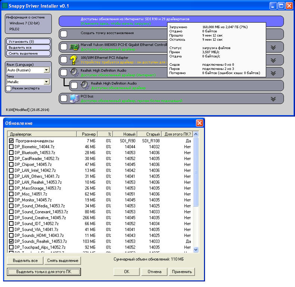Viewport: 295px width, 287px height.
Task: Click the Отмена button
Action: pos(154,272)
